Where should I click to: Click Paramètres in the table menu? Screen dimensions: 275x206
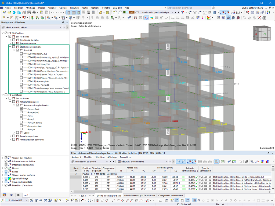[125, 157]
